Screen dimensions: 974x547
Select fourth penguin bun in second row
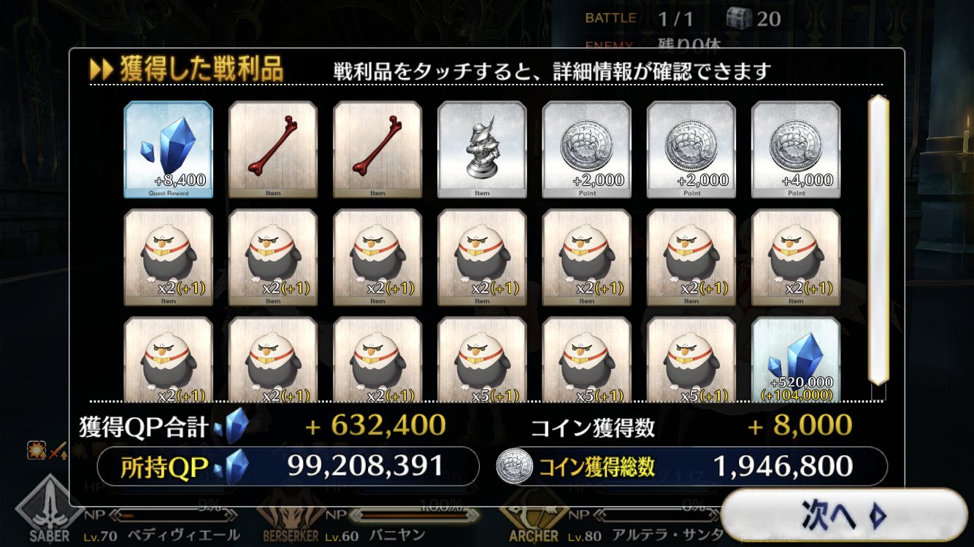pyautogui.click(x=482, y=257)
